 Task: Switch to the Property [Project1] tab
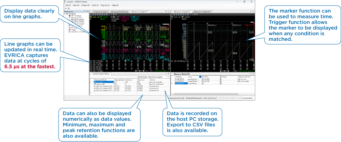pyautogui.click(x=101, y=12)
